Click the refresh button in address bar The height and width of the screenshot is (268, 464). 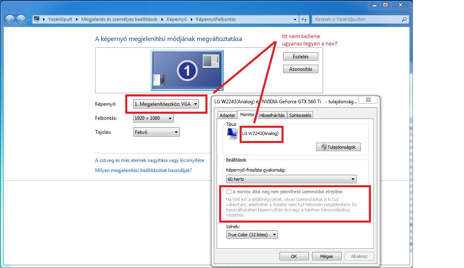pyautogui.click(x=304, y=19)
